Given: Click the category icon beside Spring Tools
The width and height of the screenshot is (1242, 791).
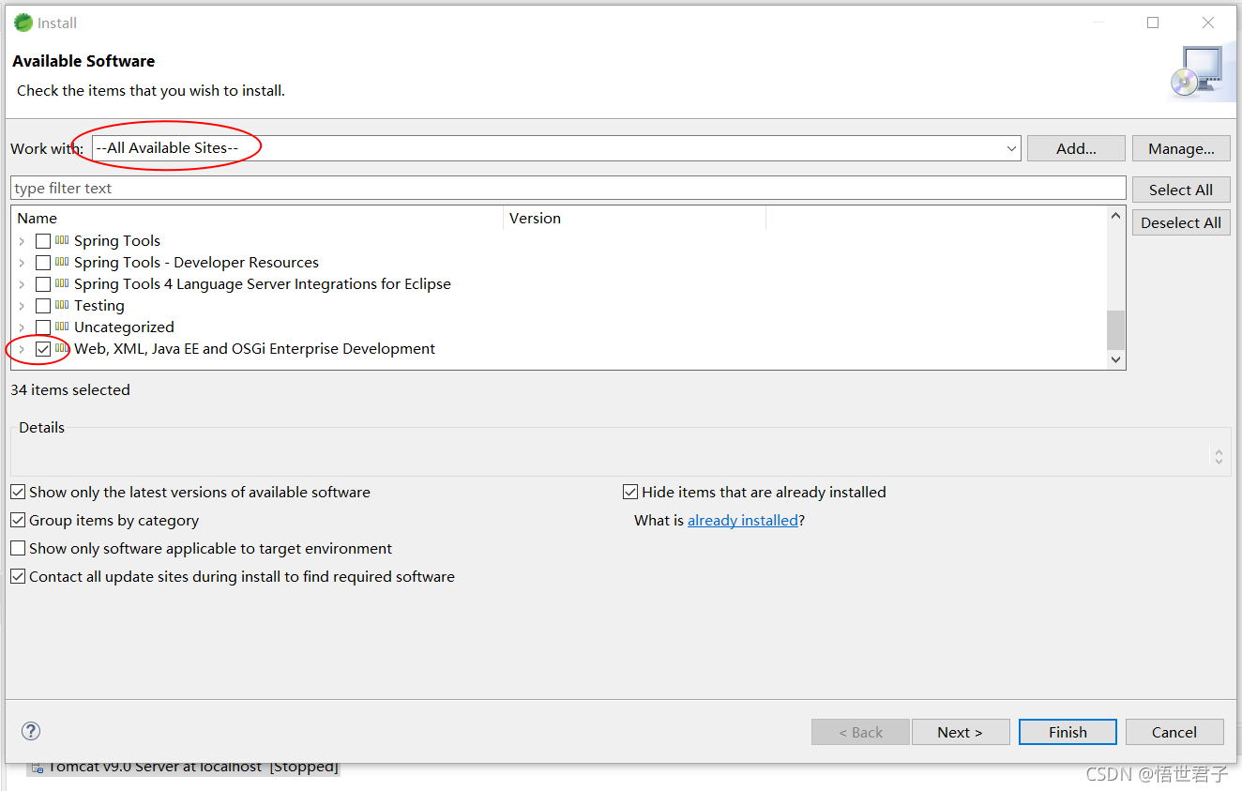Looking at the screenshot, I should coord(62,240).
